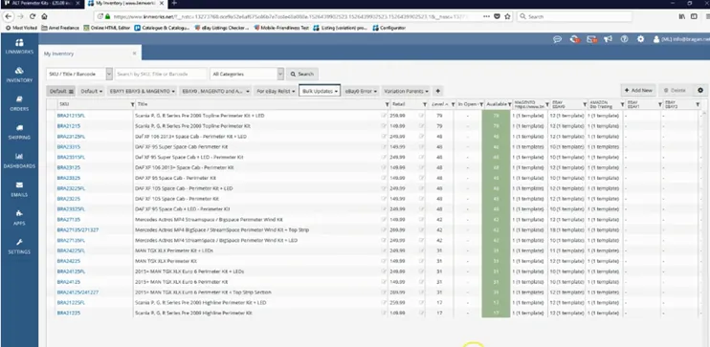Screen dimensions: 710x347
Task: Select title 'DAF XF 95 Super Space Cab Perimeter Kit'
Action: pyautogui.click(x=181, y=147)
